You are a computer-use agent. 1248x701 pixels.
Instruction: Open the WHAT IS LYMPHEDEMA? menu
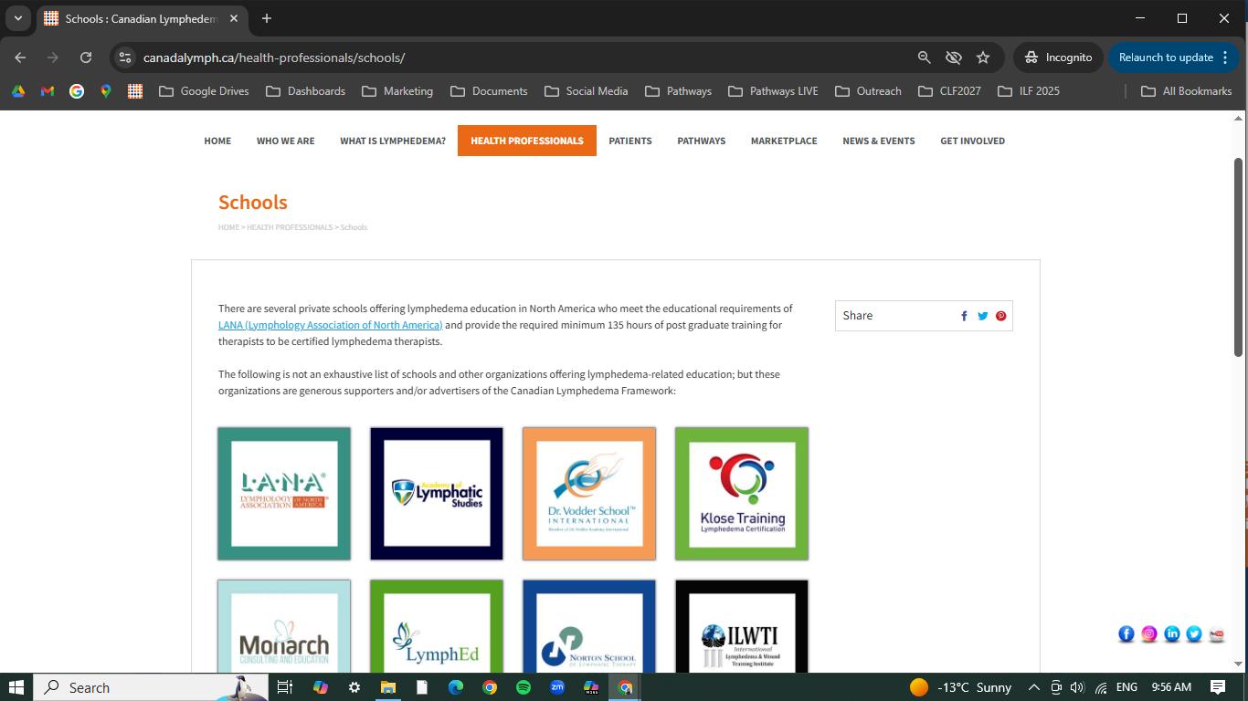(393, 141)
